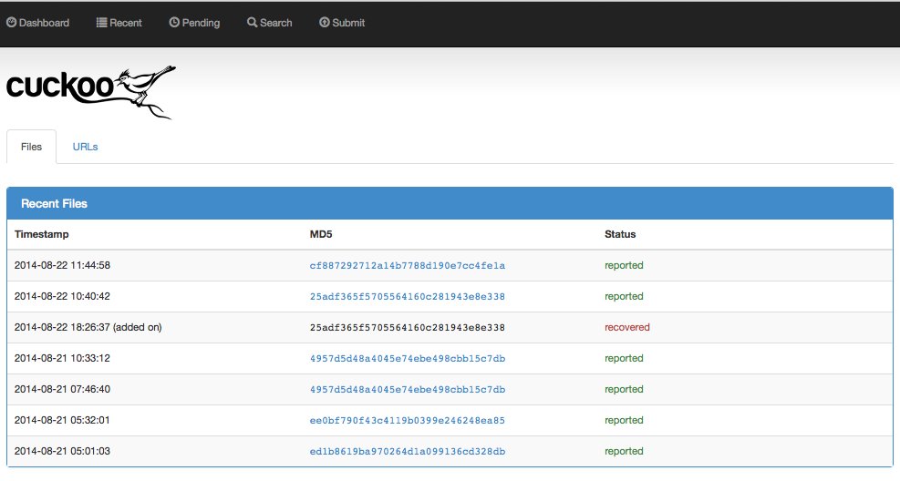Click the Submit upload icon
The width and height of the screenshot is (900, 481).
(325, 23)
